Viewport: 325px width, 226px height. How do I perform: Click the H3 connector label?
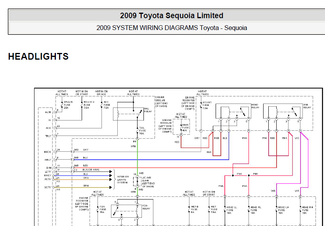[58, 181]
